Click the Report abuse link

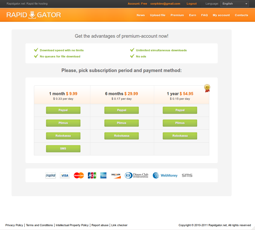point(100,225)
